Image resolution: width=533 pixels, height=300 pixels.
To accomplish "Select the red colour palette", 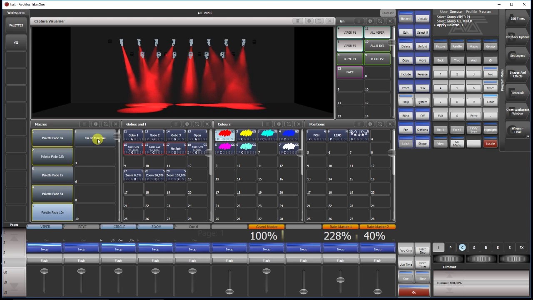I will pos(225,135).
